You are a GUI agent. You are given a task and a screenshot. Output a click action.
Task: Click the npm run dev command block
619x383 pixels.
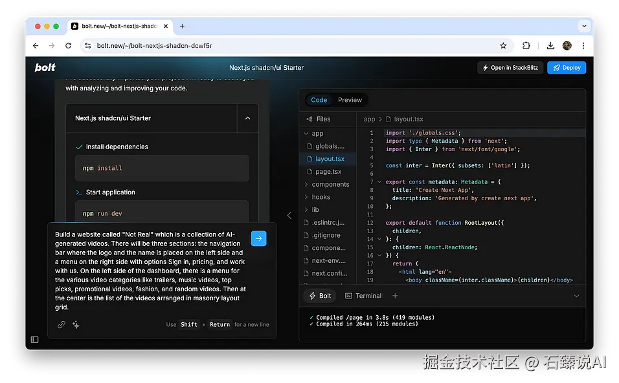162,212
